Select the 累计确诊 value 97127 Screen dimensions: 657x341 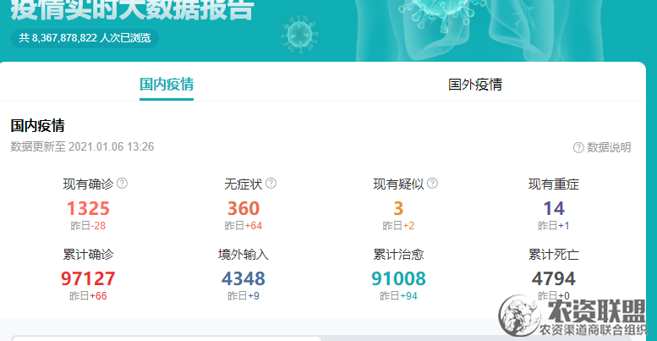88,278
